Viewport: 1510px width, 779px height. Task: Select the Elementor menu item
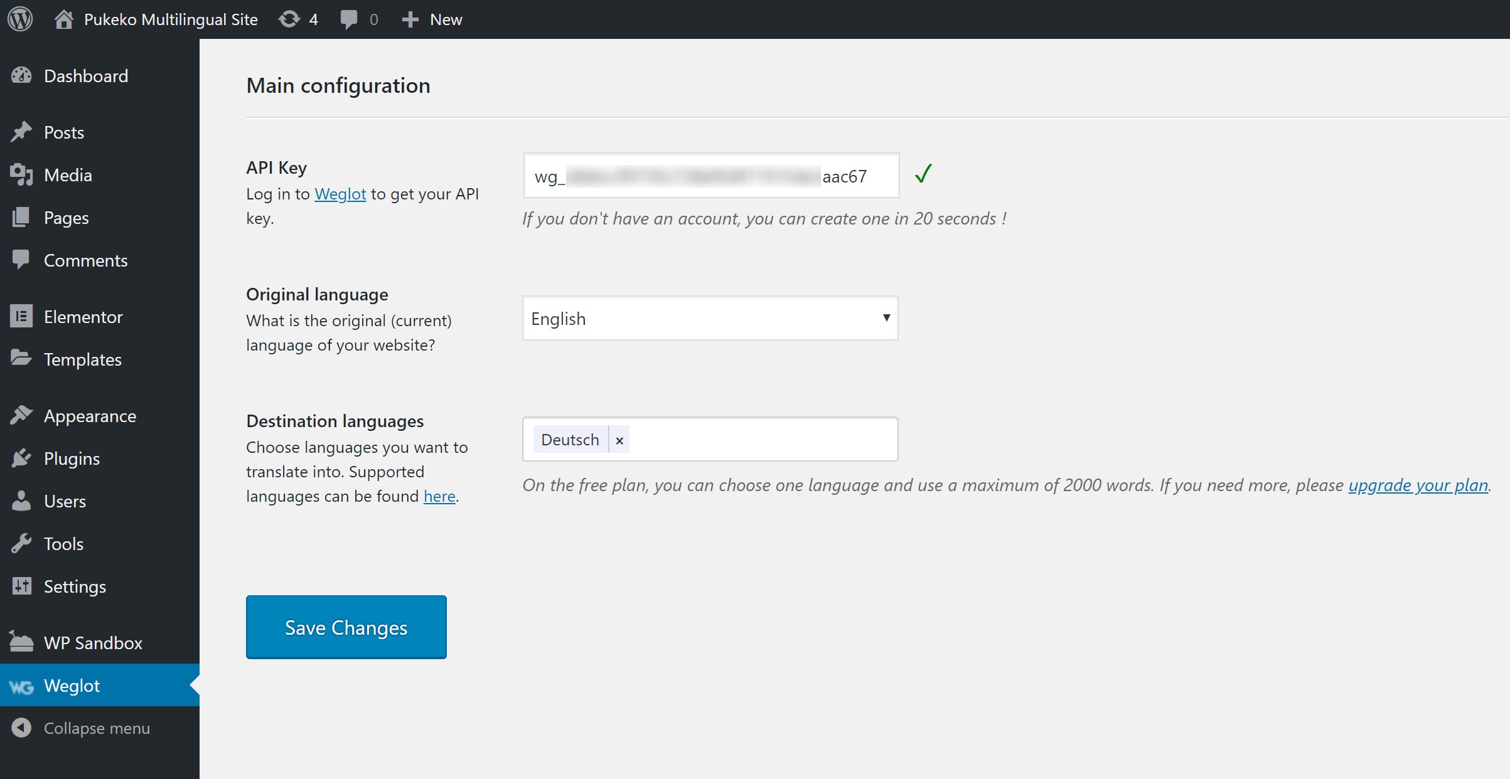coord(100,317)
